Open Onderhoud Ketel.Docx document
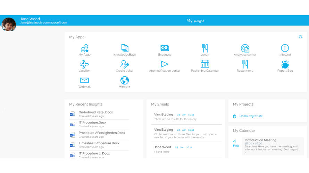The width and height of the screenshot is (309, 173). [96, 112]
